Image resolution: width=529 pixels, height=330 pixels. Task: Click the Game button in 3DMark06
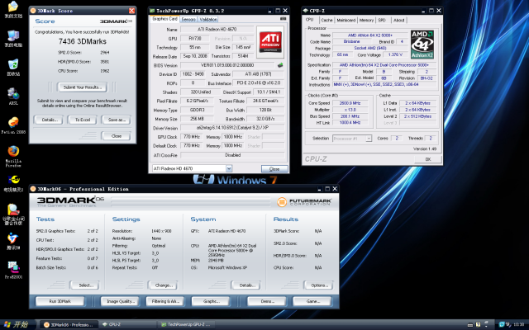pos(312,301)
